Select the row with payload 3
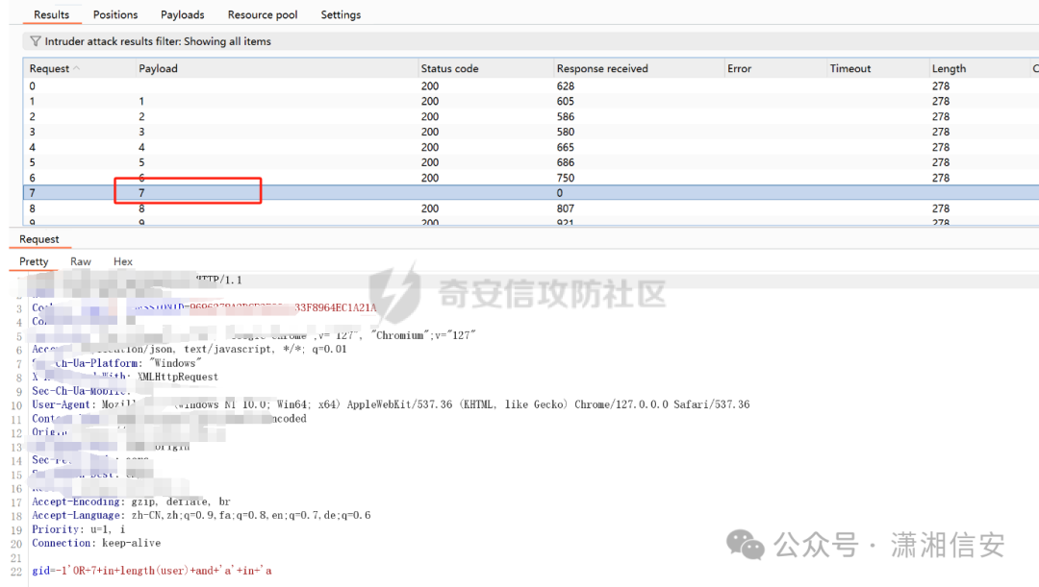1039x587 pixels. (530, 132)
